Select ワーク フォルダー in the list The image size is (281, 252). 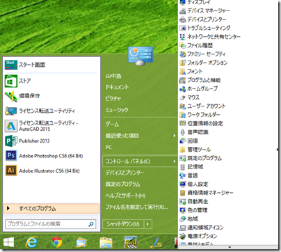pos(204,115)
